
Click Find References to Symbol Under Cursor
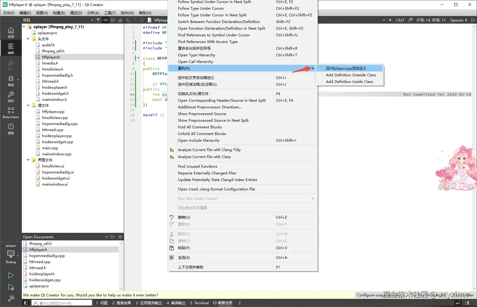pyautogui.click(x=243, y=35)
